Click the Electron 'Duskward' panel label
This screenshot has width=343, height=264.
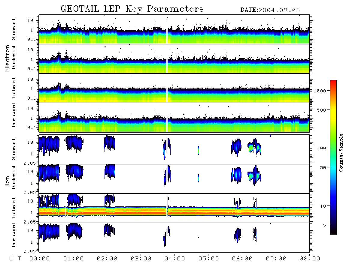point(14,57)
